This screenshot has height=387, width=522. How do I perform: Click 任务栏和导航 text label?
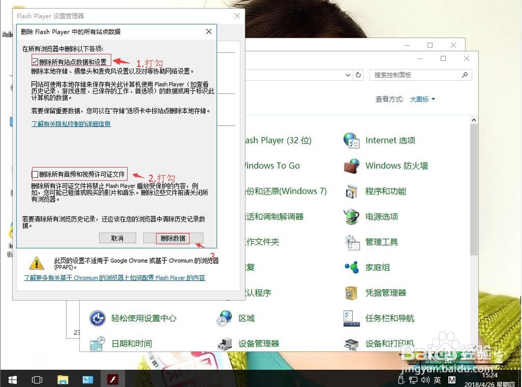coord(389,318)
